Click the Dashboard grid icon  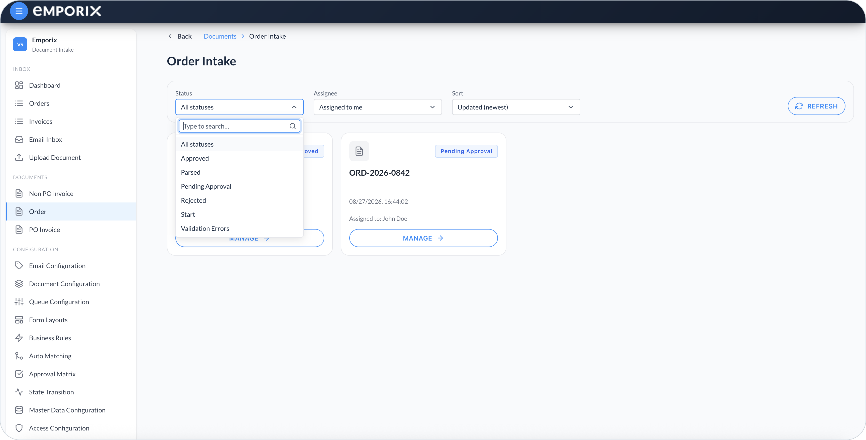pos(19,85)
